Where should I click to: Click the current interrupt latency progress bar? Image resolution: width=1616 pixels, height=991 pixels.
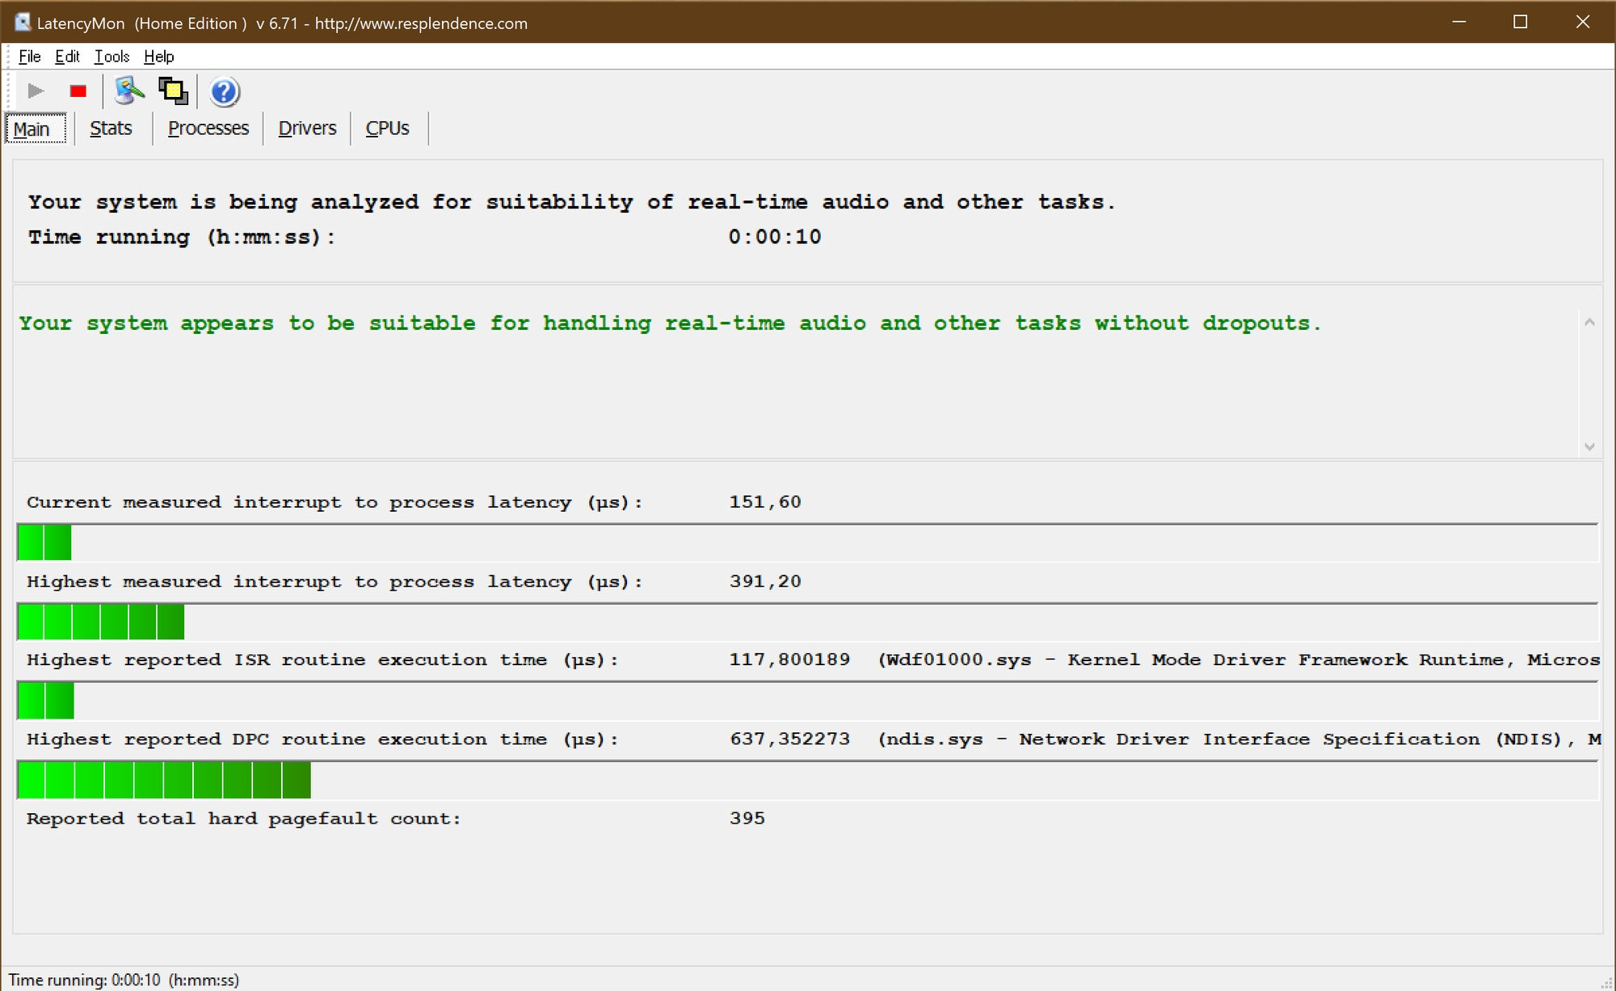(x=807, y=542)
